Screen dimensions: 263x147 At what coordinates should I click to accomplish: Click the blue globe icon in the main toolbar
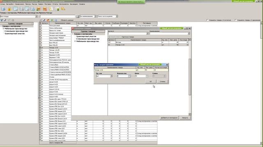click(x=3, y=9)
